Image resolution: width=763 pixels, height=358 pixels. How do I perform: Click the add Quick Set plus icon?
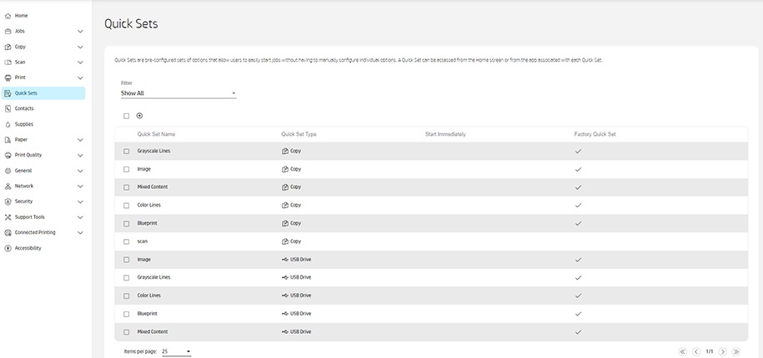(139, 116)
